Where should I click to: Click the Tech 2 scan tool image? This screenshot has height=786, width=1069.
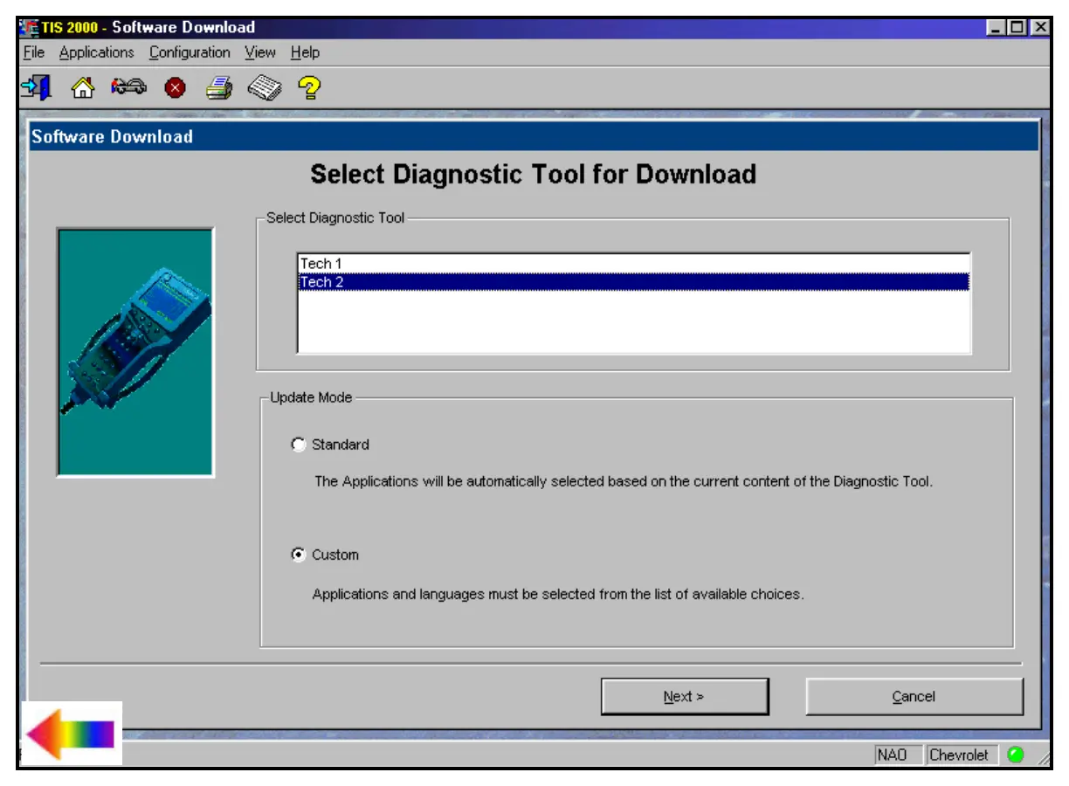pyautogui.click(x=135, y=352)
